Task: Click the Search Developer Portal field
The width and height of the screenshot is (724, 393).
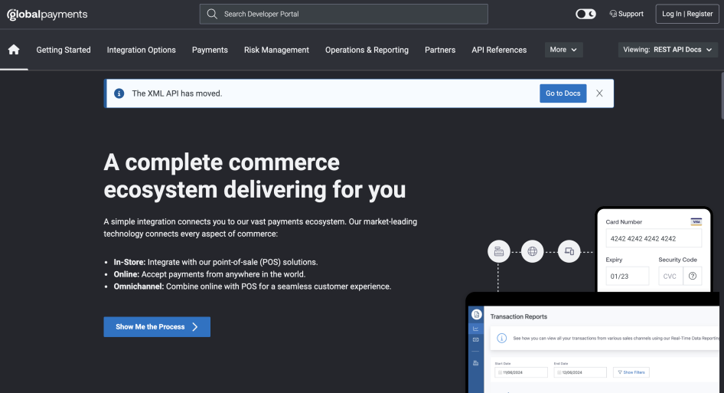Action: pos(344,14)
